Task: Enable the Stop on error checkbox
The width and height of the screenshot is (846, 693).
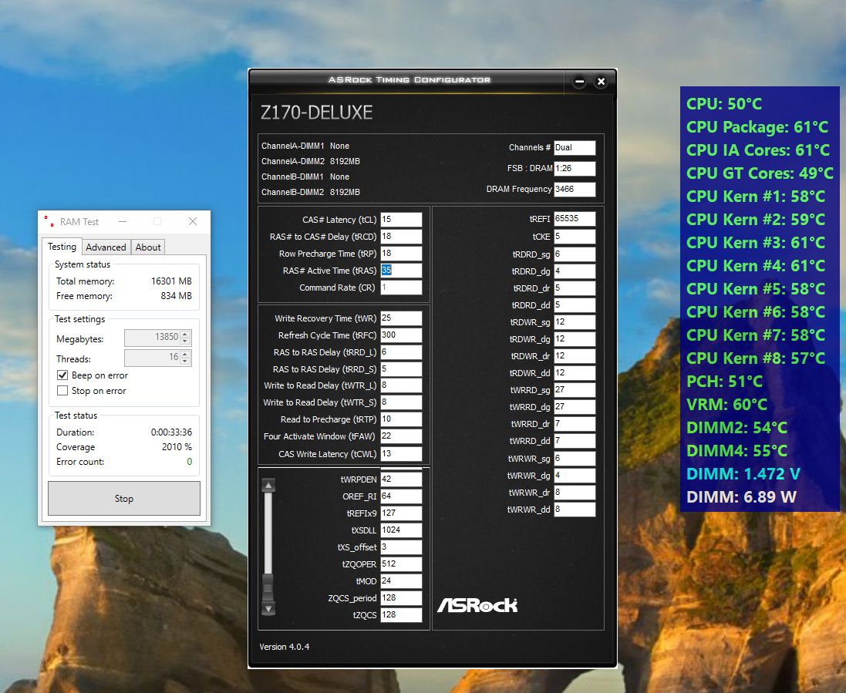Action: pos(62,391)
